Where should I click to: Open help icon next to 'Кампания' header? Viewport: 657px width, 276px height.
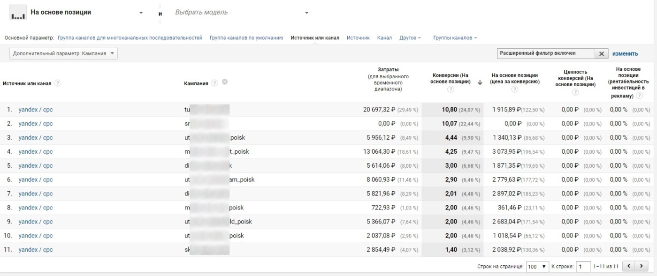click(214, 83)
